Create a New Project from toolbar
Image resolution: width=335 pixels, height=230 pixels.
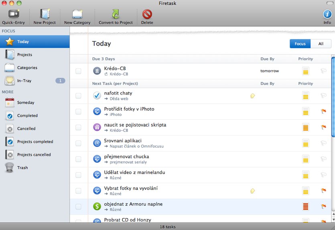point(44,14)
